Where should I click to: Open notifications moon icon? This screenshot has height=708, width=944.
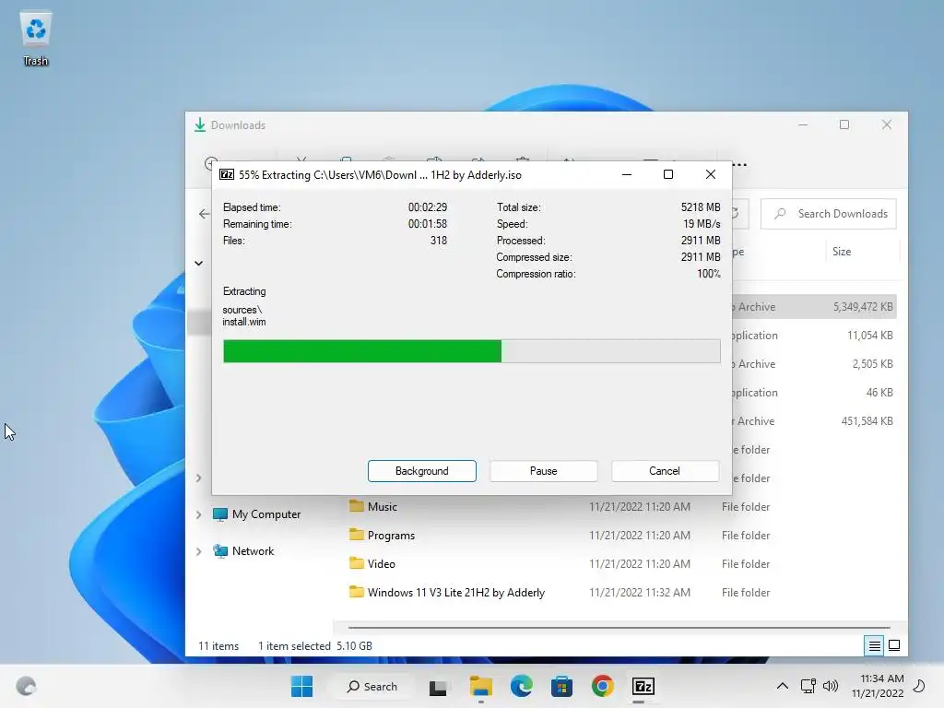click(x=919, y=686)
